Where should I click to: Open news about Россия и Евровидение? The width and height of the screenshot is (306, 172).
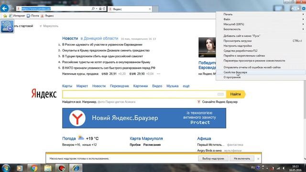pyautogui.click(x=102, y=44)
